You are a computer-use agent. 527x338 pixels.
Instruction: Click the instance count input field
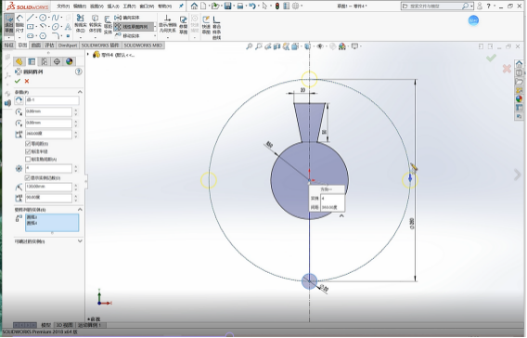click(x=48, y=168)
